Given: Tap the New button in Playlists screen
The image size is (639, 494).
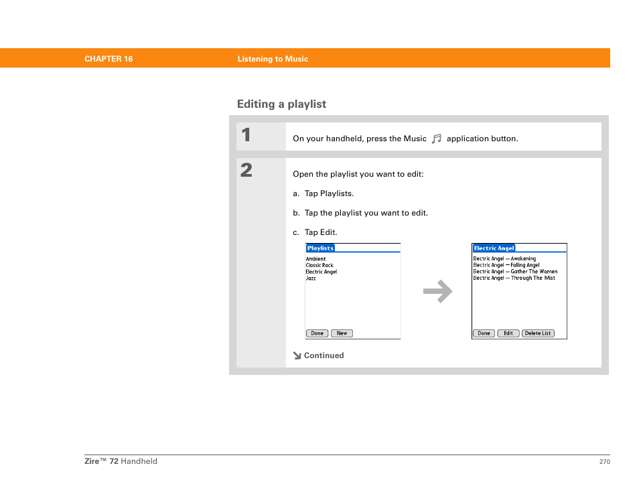Looking at the screenshot, I should 342,333.
